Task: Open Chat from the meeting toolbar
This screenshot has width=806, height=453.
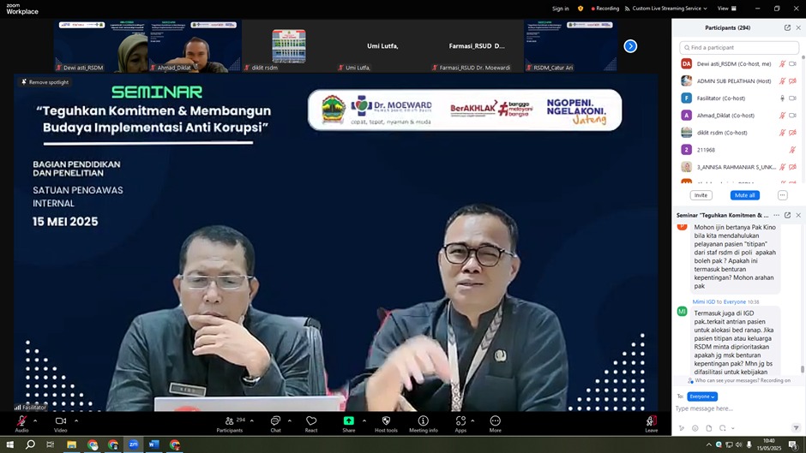Action: coord(275,421)
